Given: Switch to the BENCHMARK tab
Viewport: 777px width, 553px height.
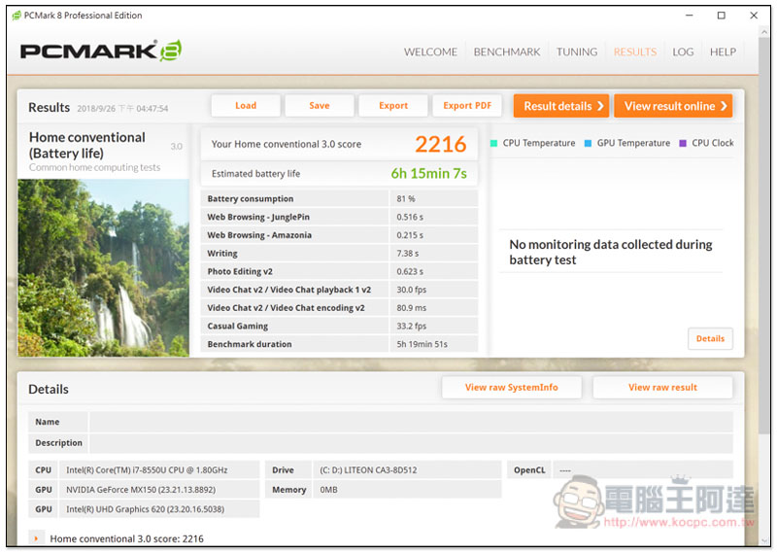Looking at the screenshot, I should [x=506, y=52].
